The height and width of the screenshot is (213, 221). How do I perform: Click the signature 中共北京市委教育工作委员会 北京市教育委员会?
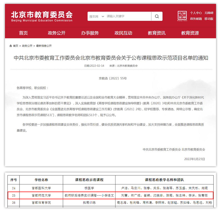(x=174, y=150)
